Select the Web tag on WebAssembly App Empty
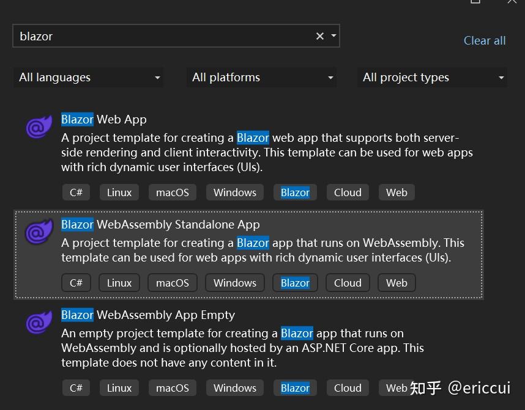 pyautogui.click(x=396, y=387)
